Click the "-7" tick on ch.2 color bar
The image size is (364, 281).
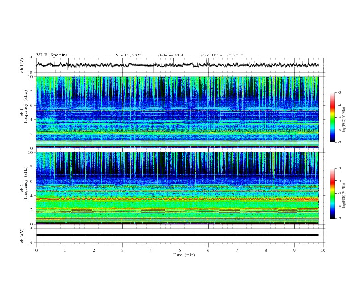tap(339, 218)
